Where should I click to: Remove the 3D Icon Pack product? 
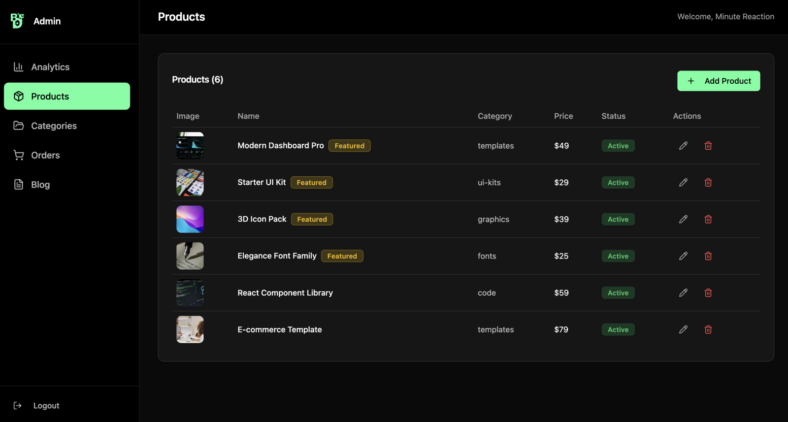click(708, 219)
